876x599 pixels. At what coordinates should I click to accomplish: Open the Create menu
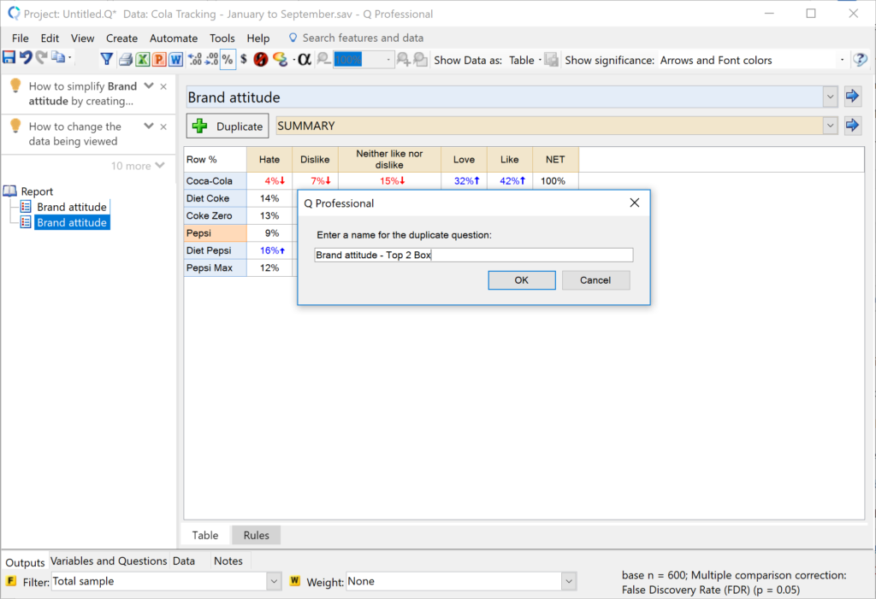[x=121, y=38]
